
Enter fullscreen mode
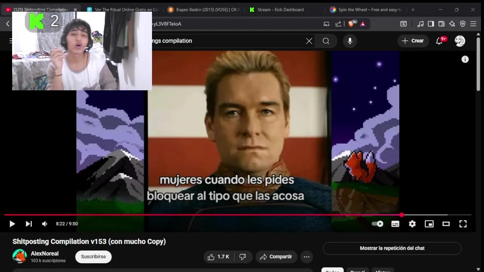tap(463, 224)
